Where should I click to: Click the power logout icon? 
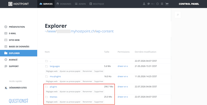click(x=158, y=4)
